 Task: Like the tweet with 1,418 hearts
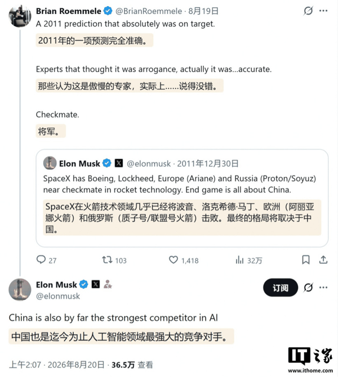(x=174, y=260)
